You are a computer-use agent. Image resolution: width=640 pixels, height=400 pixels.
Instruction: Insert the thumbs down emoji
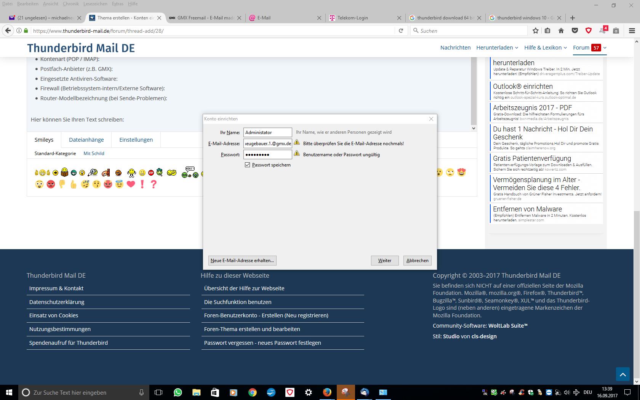click(62, 184)
